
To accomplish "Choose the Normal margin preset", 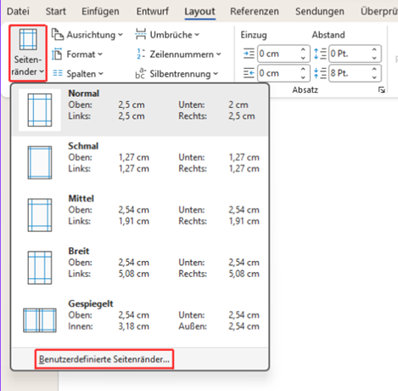I will click(140, 110).
